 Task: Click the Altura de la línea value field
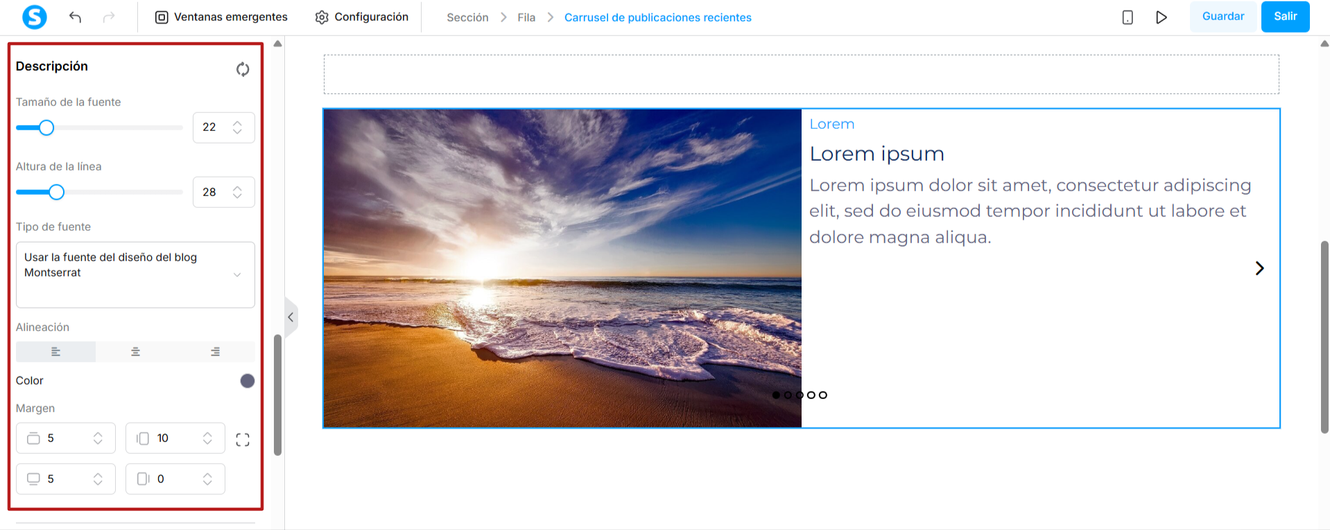223,192
